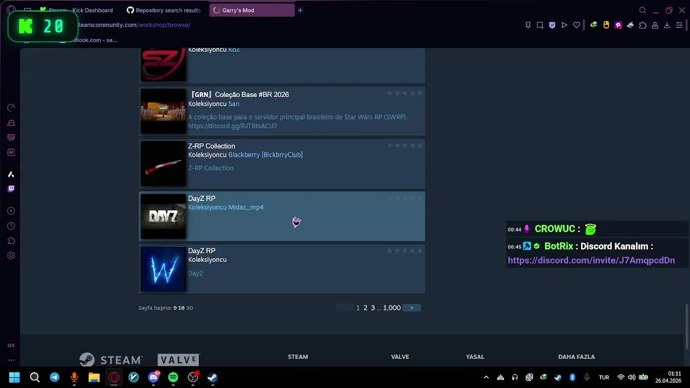Screen dimensions: 690x388
Task: Open sidebar history clock icon
Action: pos(11,226)
